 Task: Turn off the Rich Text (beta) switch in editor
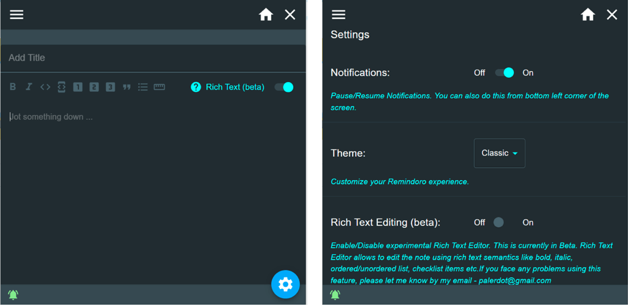(284, 87)
